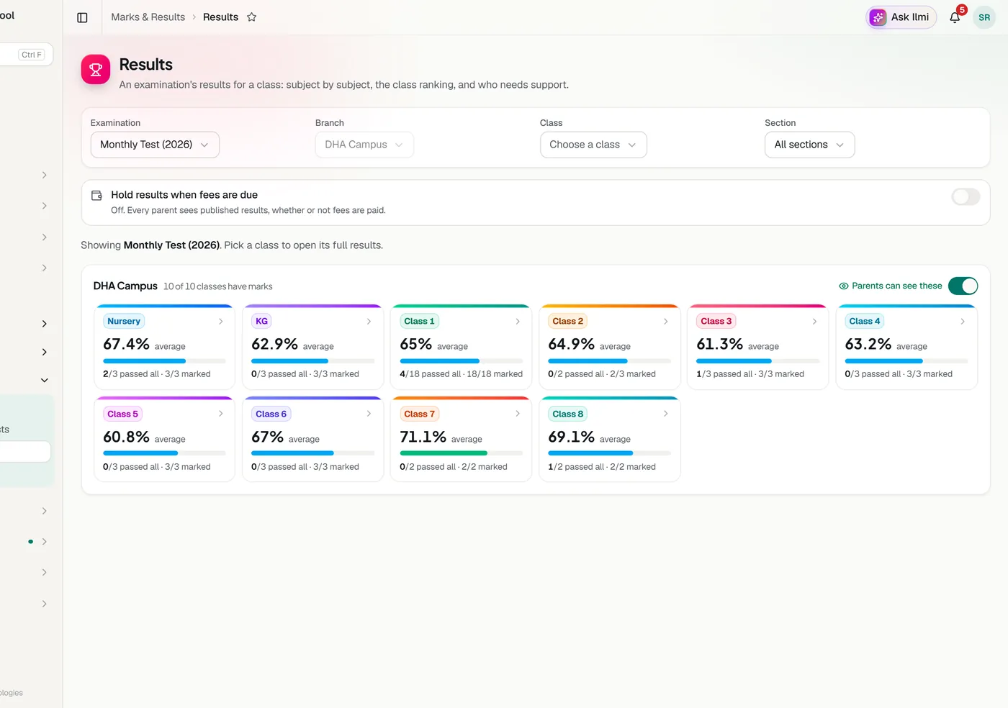1008x708 pixels.
Task: Open the All sections dropdown
Action: (x=809, y=145)
